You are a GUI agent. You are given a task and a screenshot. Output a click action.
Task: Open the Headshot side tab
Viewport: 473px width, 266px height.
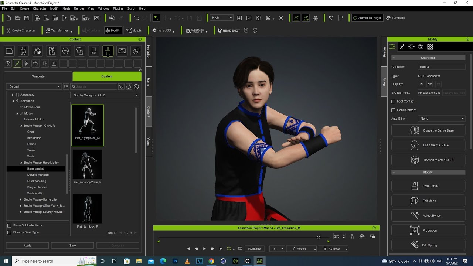tap(149, 52)
